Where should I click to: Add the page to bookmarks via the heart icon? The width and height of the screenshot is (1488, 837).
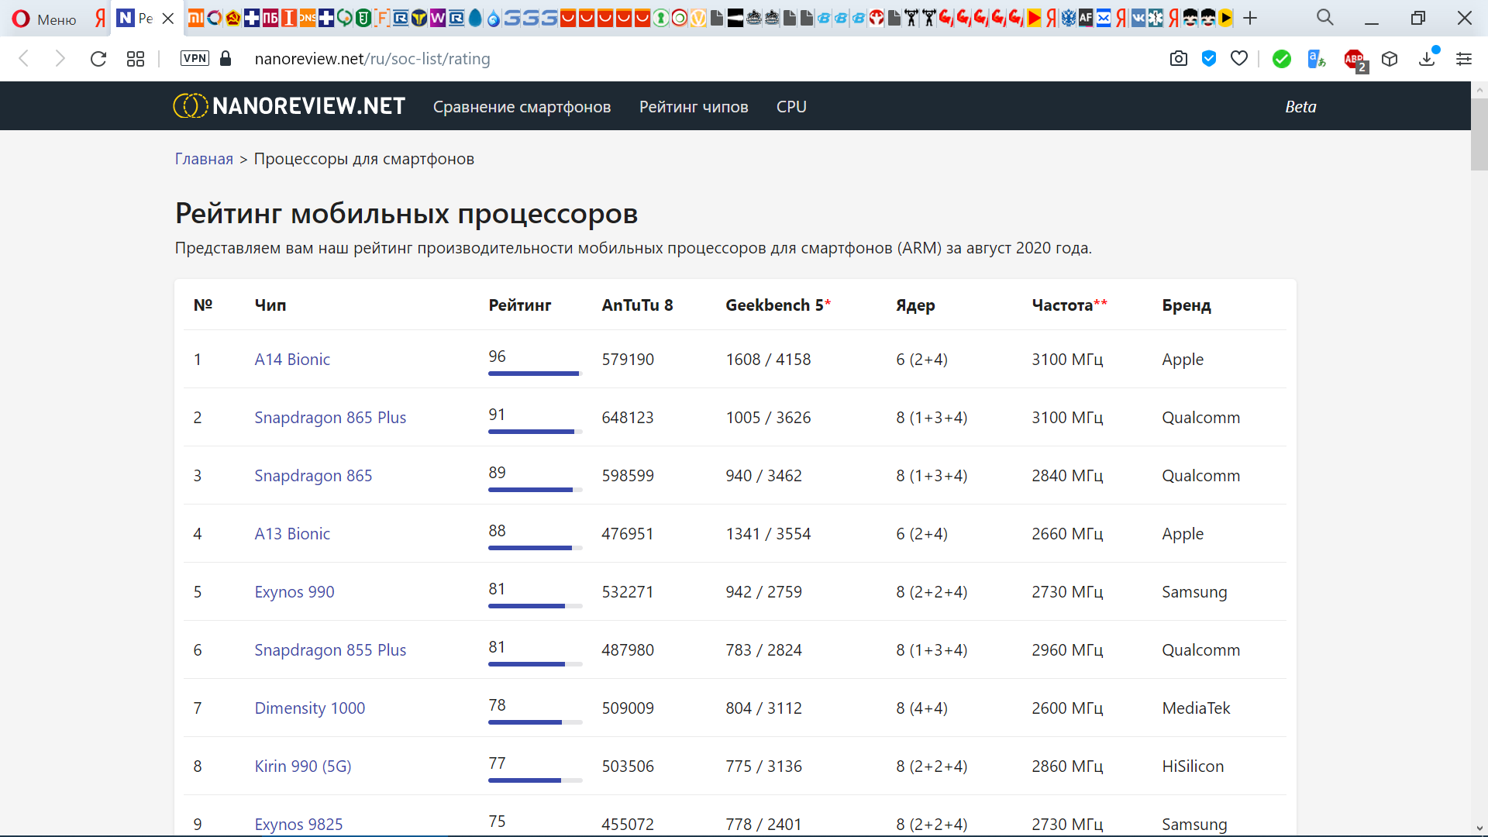[1239, 59]
